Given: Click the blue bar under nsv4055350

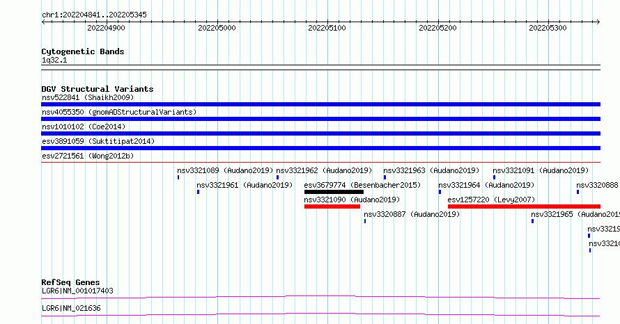Looking at the screenshot, I should pos(320,119).
